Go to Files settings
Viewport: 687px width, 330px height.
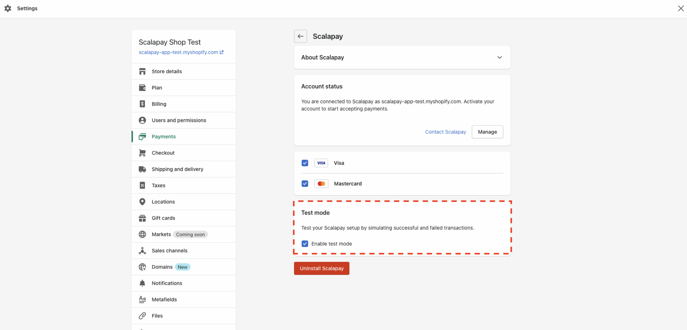pyautogui.click(x=183, y=316)
